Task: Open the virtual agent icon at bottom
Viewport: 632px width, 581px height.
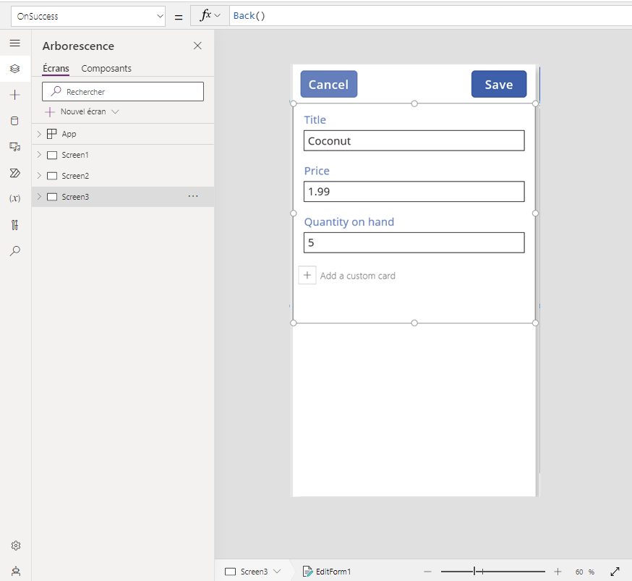Action: (x=16, y=571)
